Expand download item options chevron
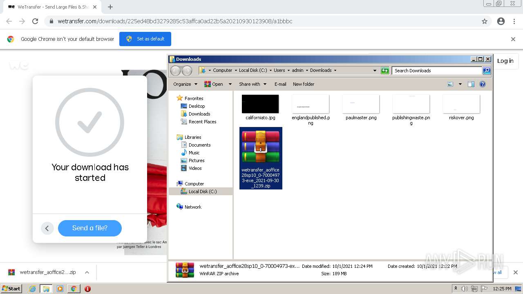The height and width of the screenshot is (294, 523). (x=87, y=272)
